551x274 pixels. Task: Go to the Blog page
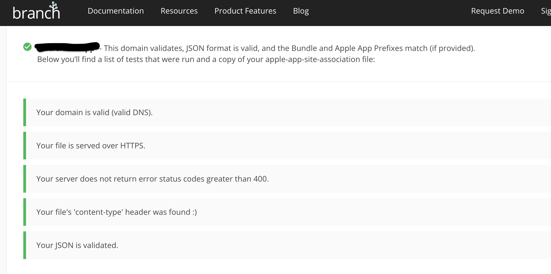pyautogui.click(x=301, y=11)
